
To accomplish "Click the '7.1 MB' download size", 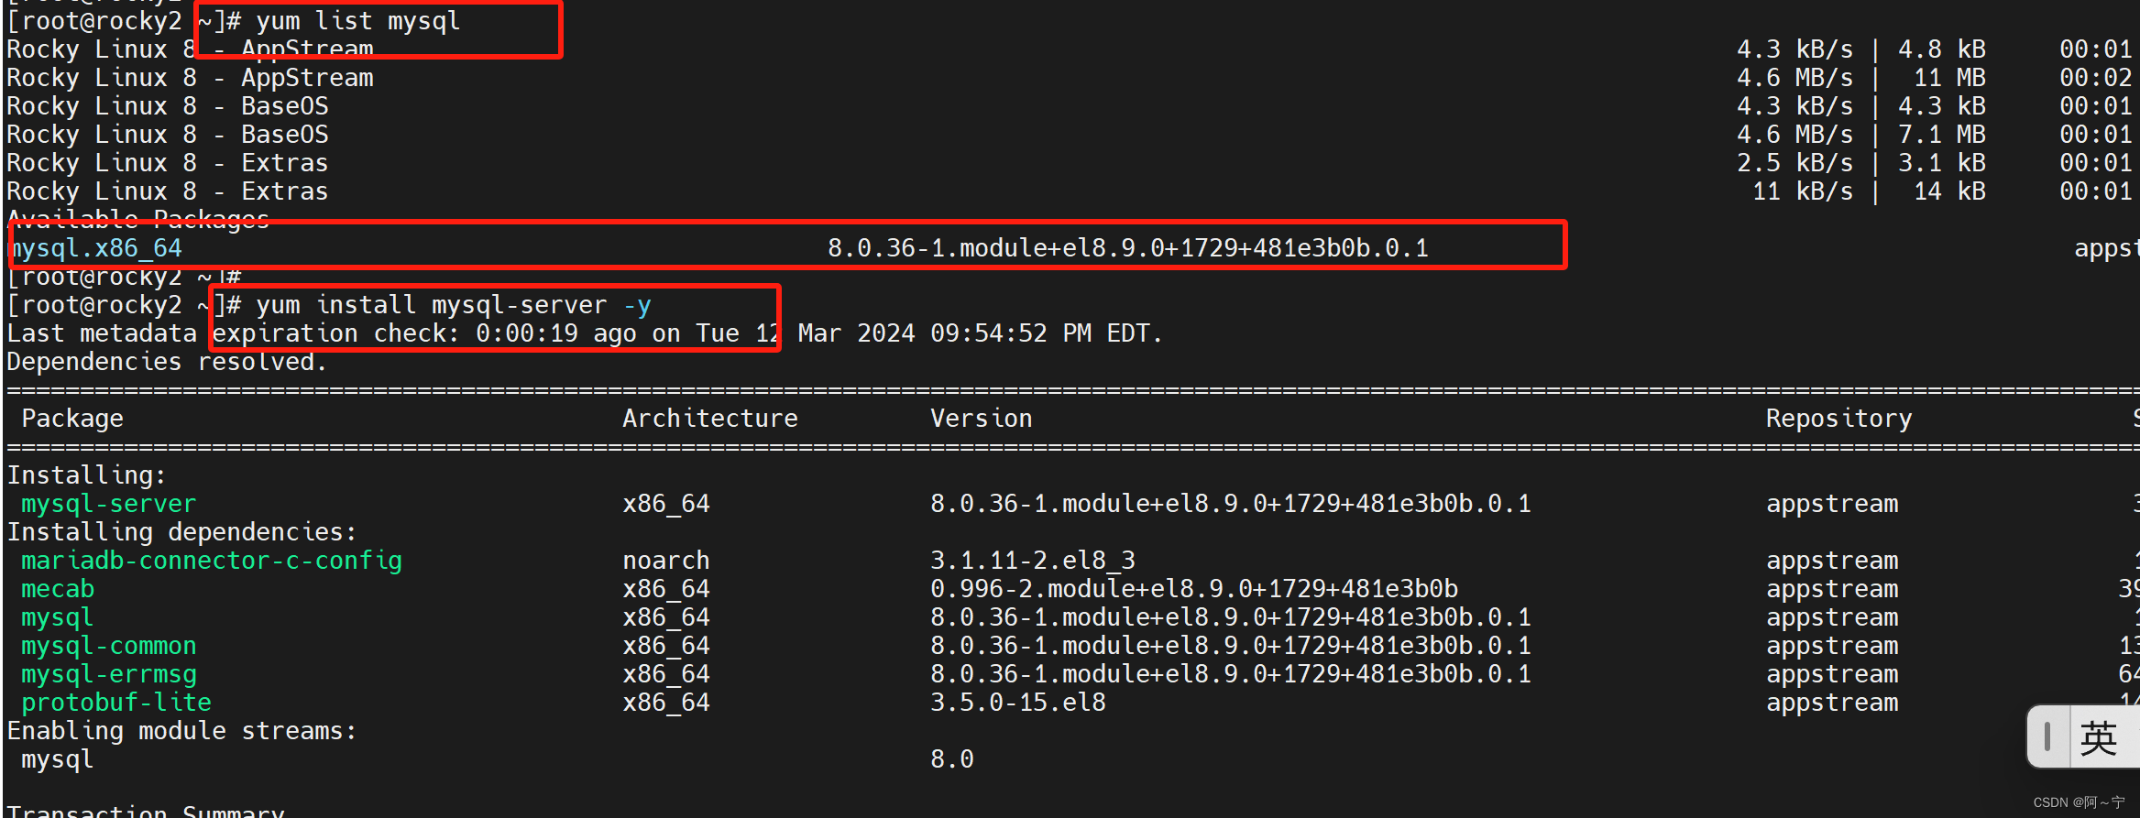I will click(x=1942, y=135).
